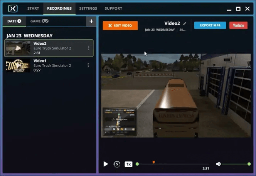Image resolution: width=256 pixels, height=176 pixels.
Task: Open Video1 more options menu
Action: pyautogui.click(x=88, y=65)
